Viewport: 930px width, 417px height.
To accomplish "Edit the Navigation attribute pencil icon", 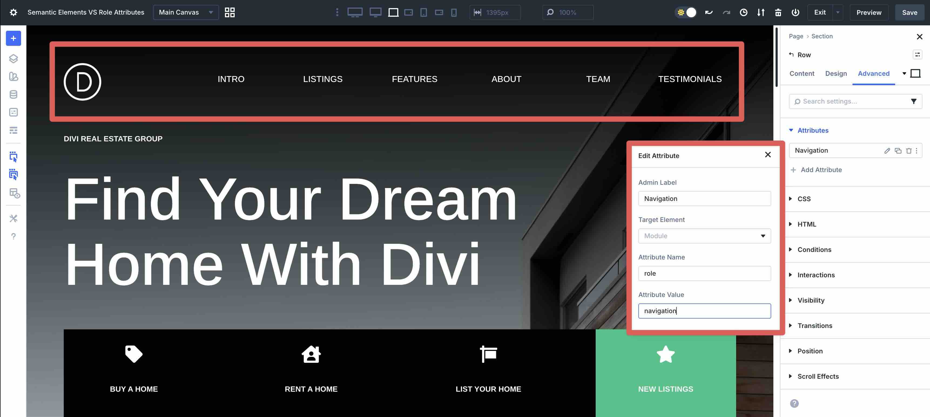I will pos(887,151).
